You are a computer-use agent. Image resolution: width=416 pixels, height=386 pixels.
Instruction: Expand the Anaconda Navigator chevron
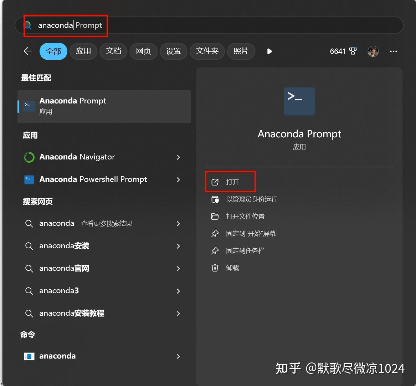click(178, 157)
